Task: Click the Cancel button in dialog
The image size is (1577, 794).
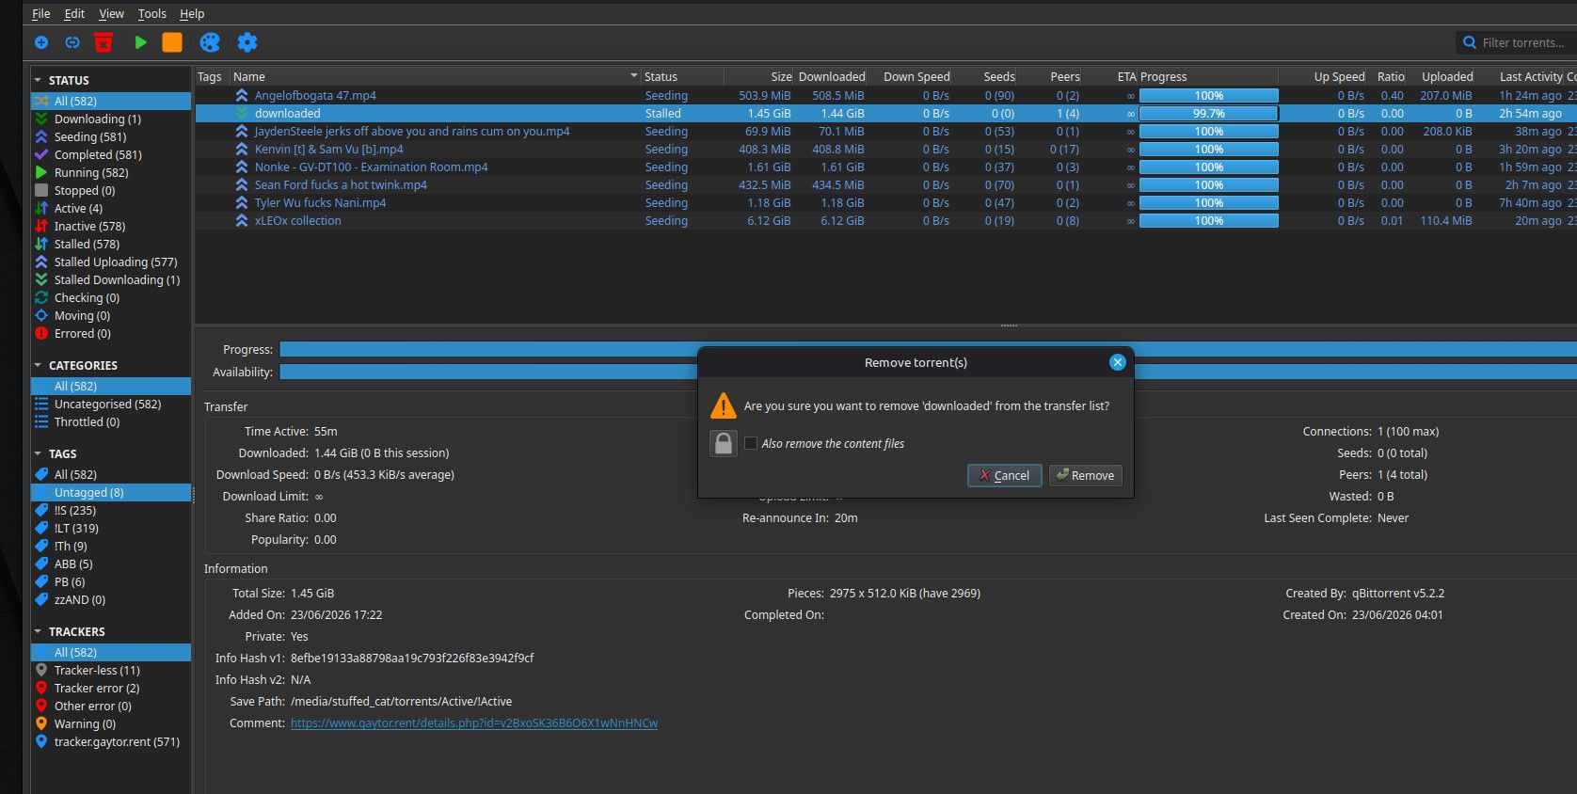Action: point(1004,476)
